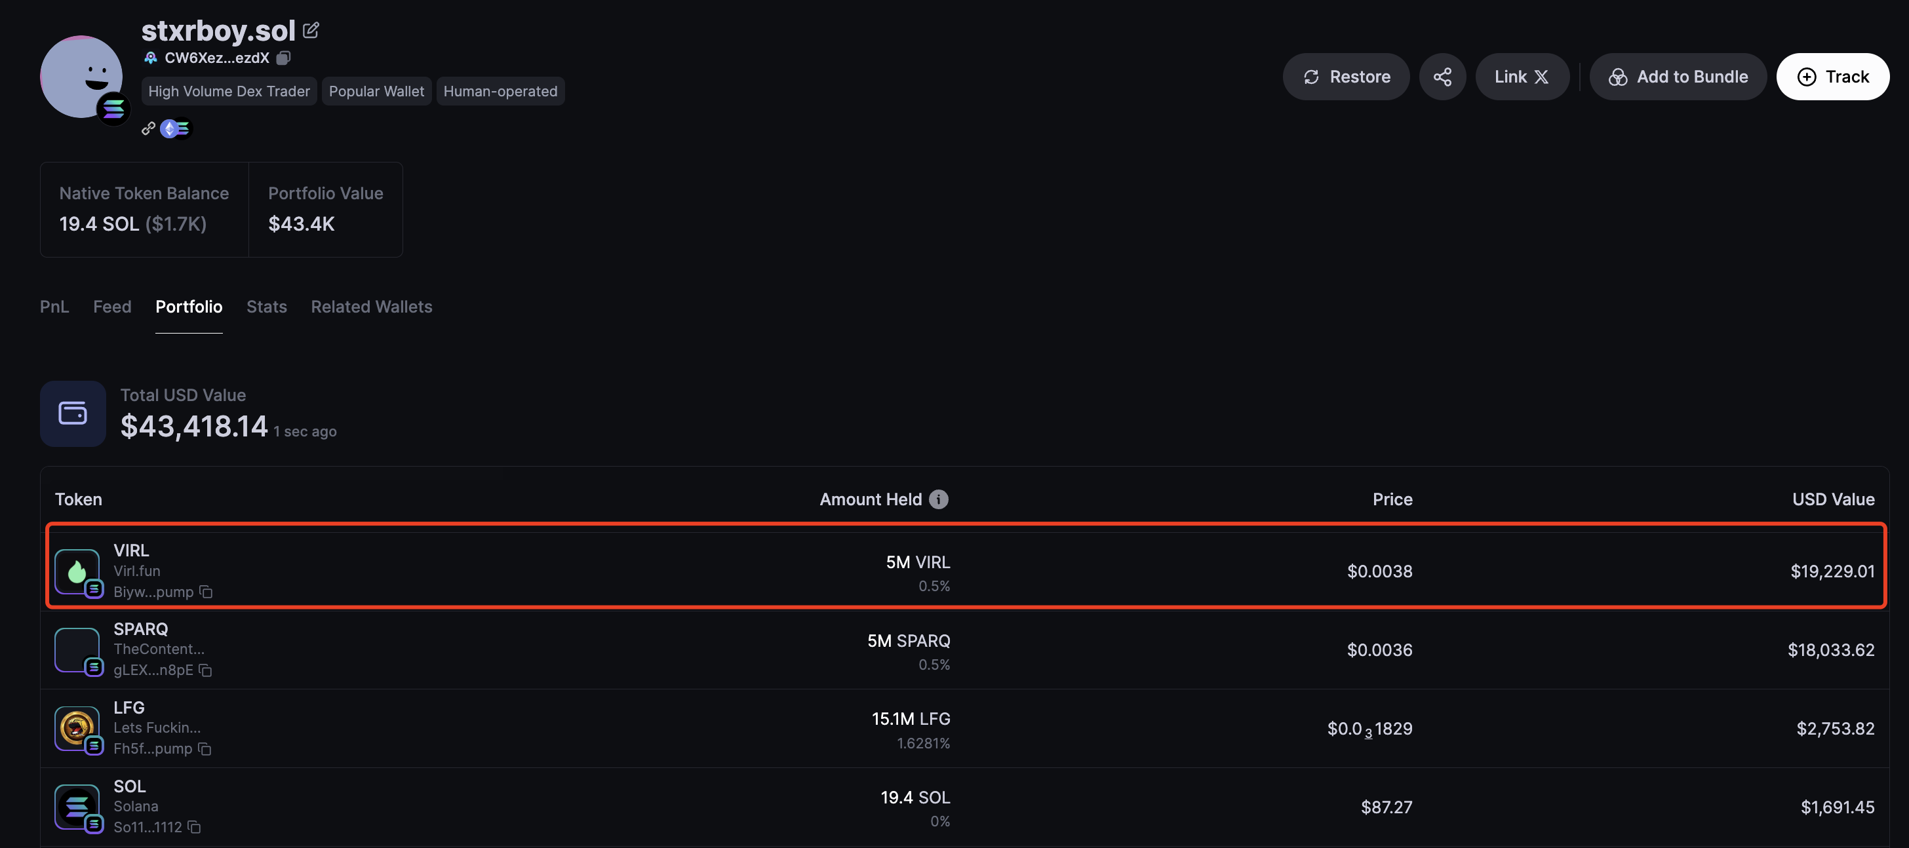1909x848 pixels.
Task: Open the Feed tab
Action: pyautogui.click(x=112, y=307)
